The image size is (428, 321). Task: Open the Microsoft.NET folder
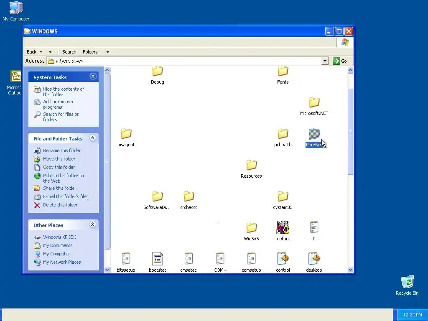[314, 107]
